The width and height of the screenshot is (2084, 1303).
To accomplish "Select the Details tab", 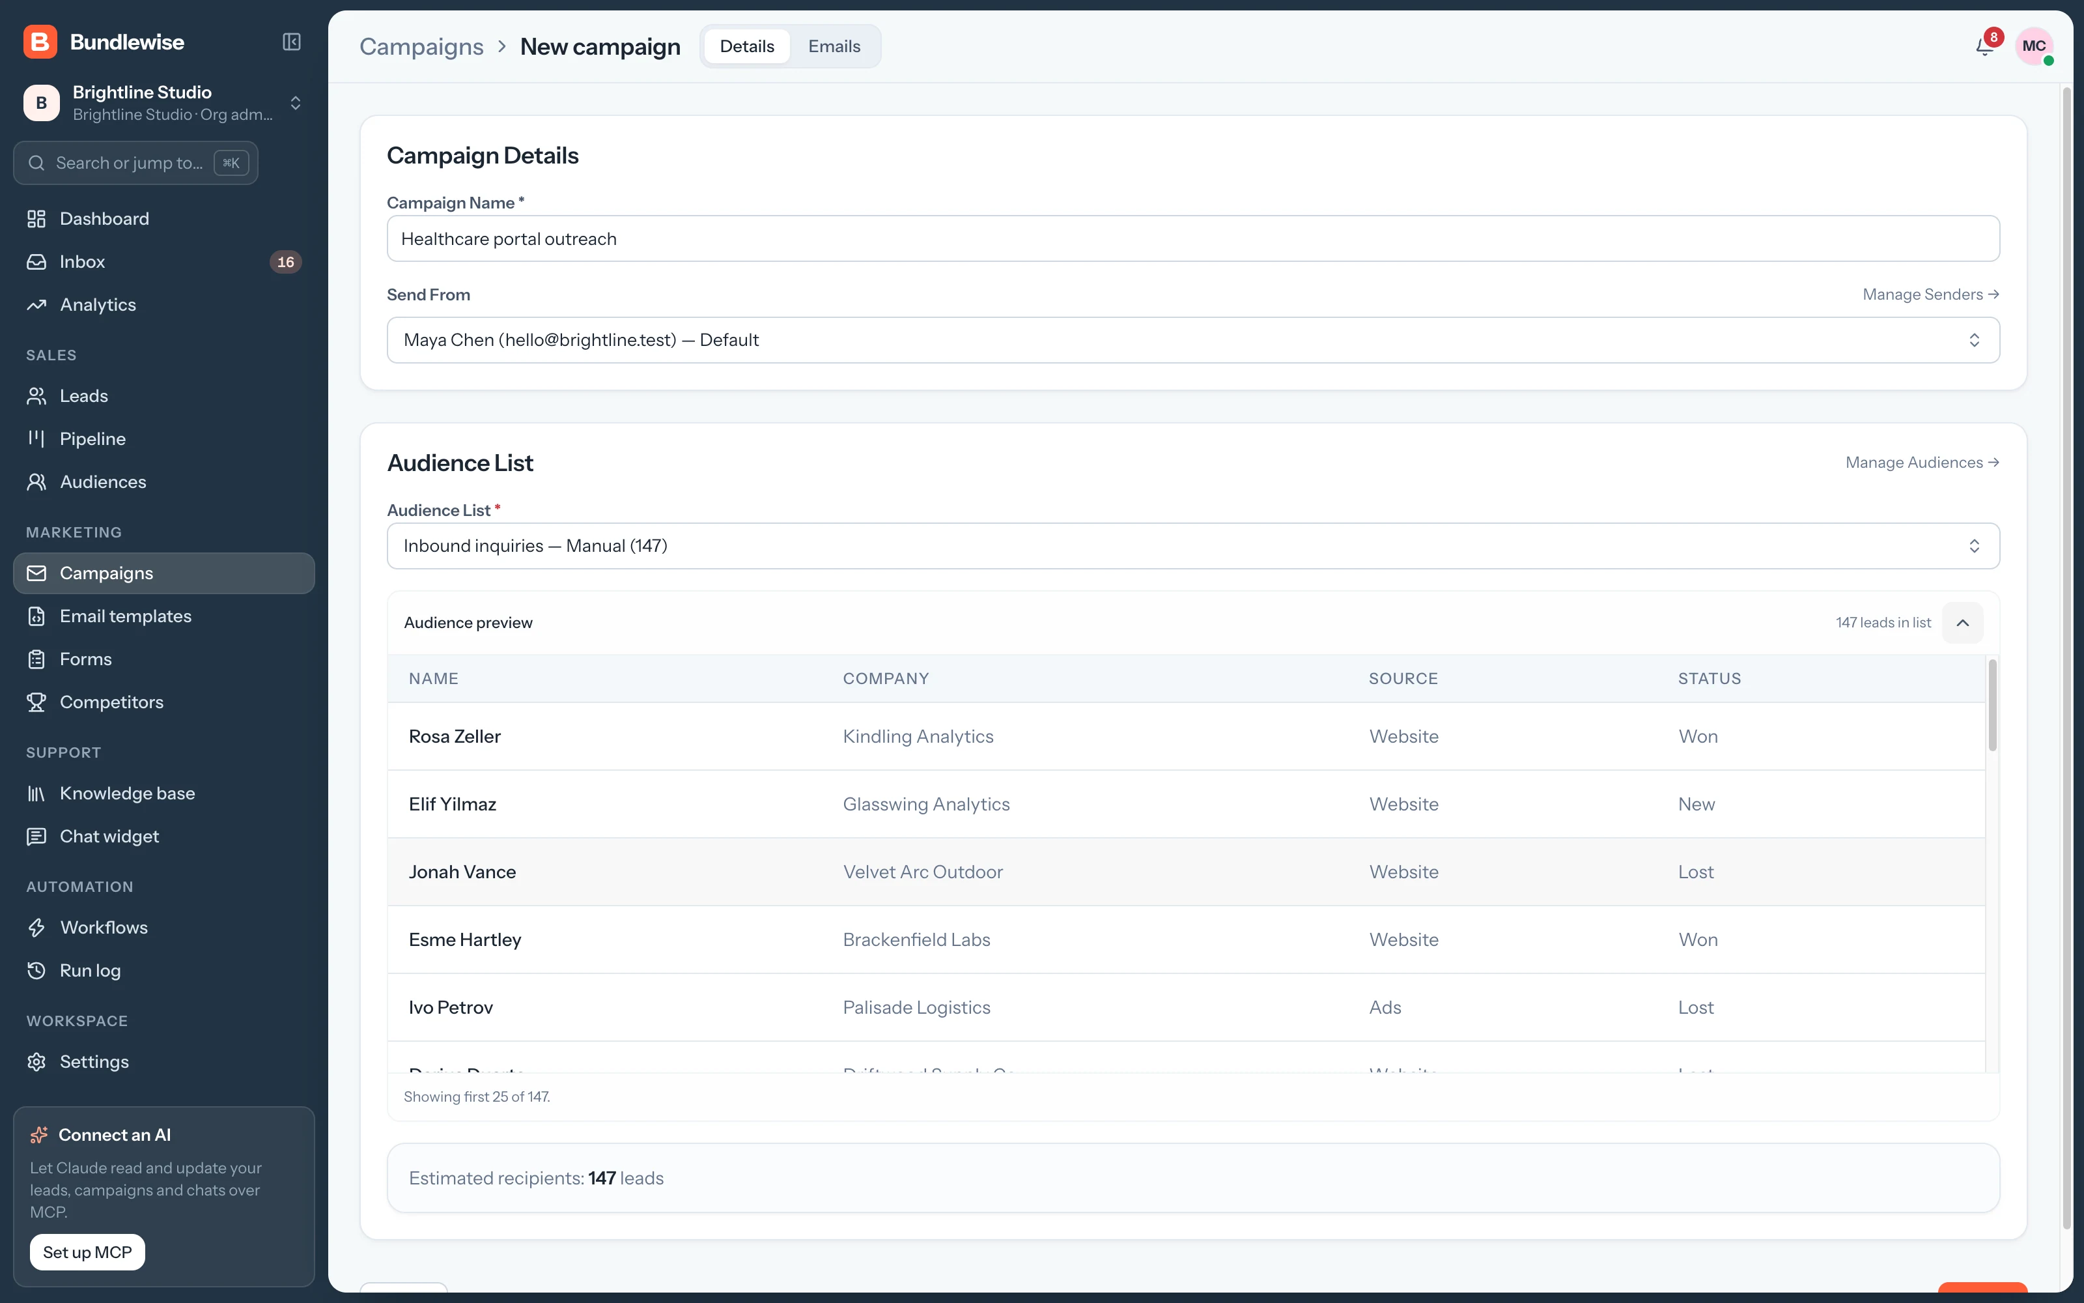I will coord(746,46).
